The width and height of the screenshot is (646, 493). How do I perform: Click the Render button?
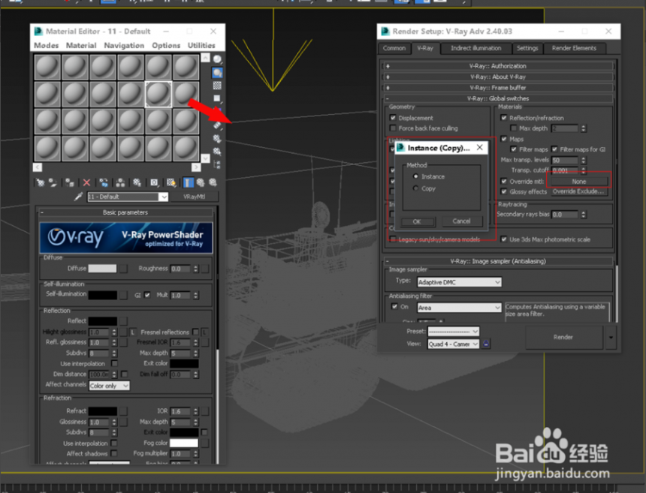(563, 337)
